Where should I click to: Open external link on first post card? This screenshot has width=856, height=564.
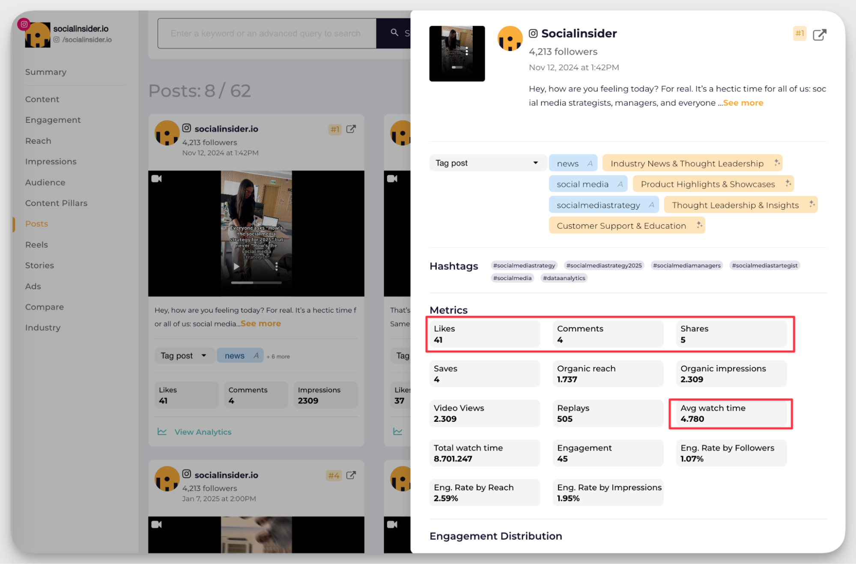[351, 129]
